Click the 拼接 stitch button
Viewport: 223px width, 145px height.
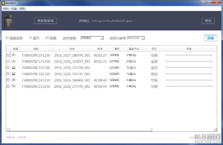(210, 38)
